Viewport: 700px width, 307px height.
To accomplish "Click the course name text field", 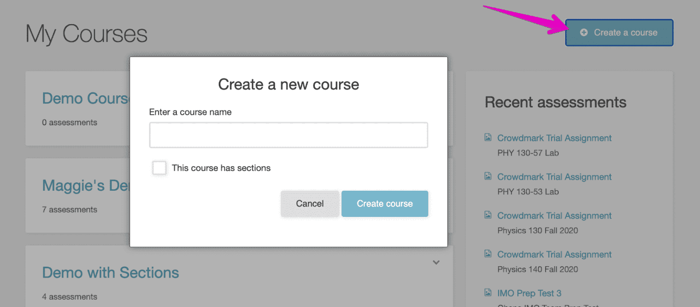I will pos(289,135).
